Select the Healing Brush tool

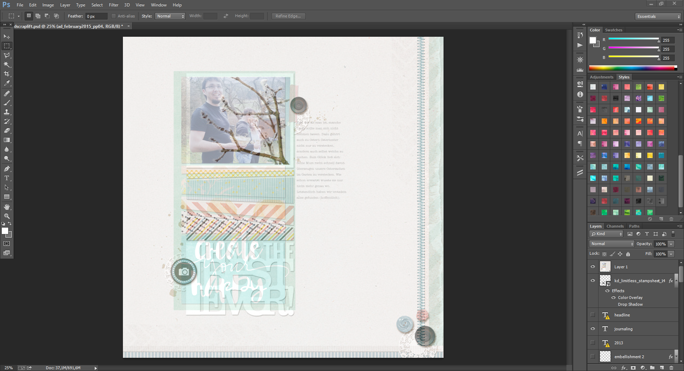7,93
